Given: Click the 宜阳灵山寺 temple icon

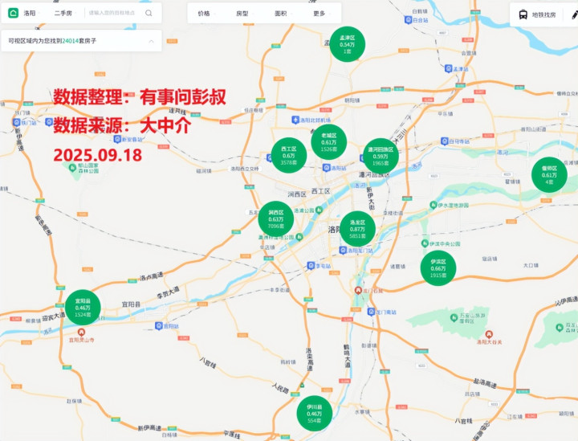Looking at the screenshot, I should (81, 332).
